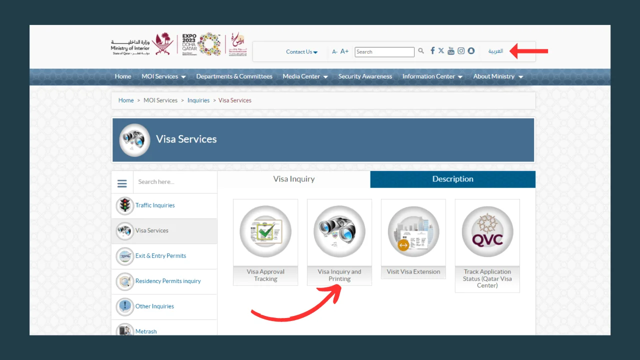Image resolution: width=640 pixels, height=360 pixels.
Task: Toggle the sidebar hamburger menu
Action: (x=122, y=183)
